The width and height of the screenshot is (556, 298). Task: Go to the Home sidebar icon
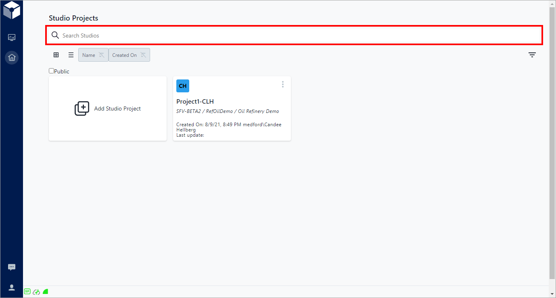(x=12, y=58)
